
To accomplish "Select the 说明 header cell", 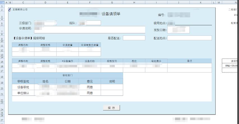I will (112, 81).
